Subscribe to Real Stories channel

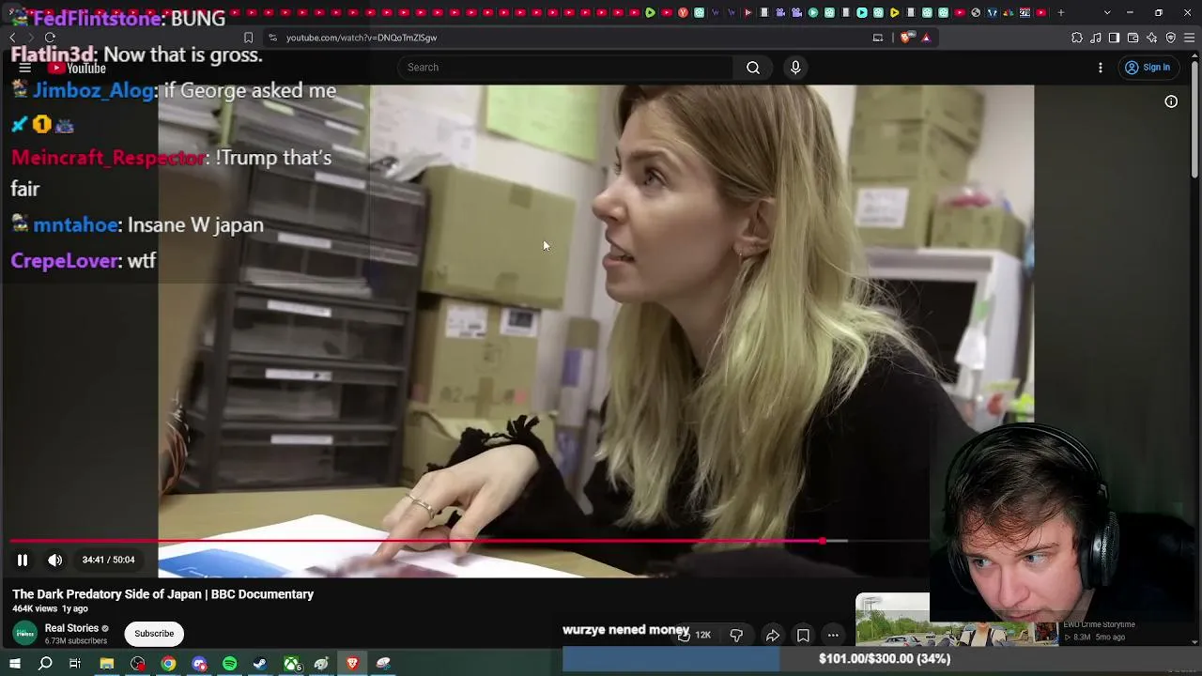click(154, 634)
